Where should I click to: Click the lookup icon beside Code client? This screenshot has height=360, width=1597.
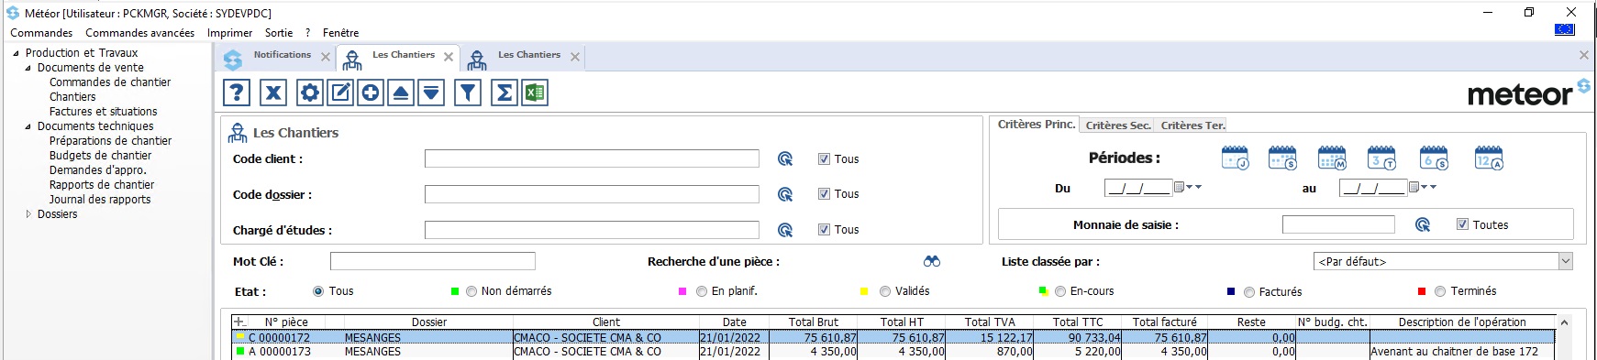(x=785, y=158)
